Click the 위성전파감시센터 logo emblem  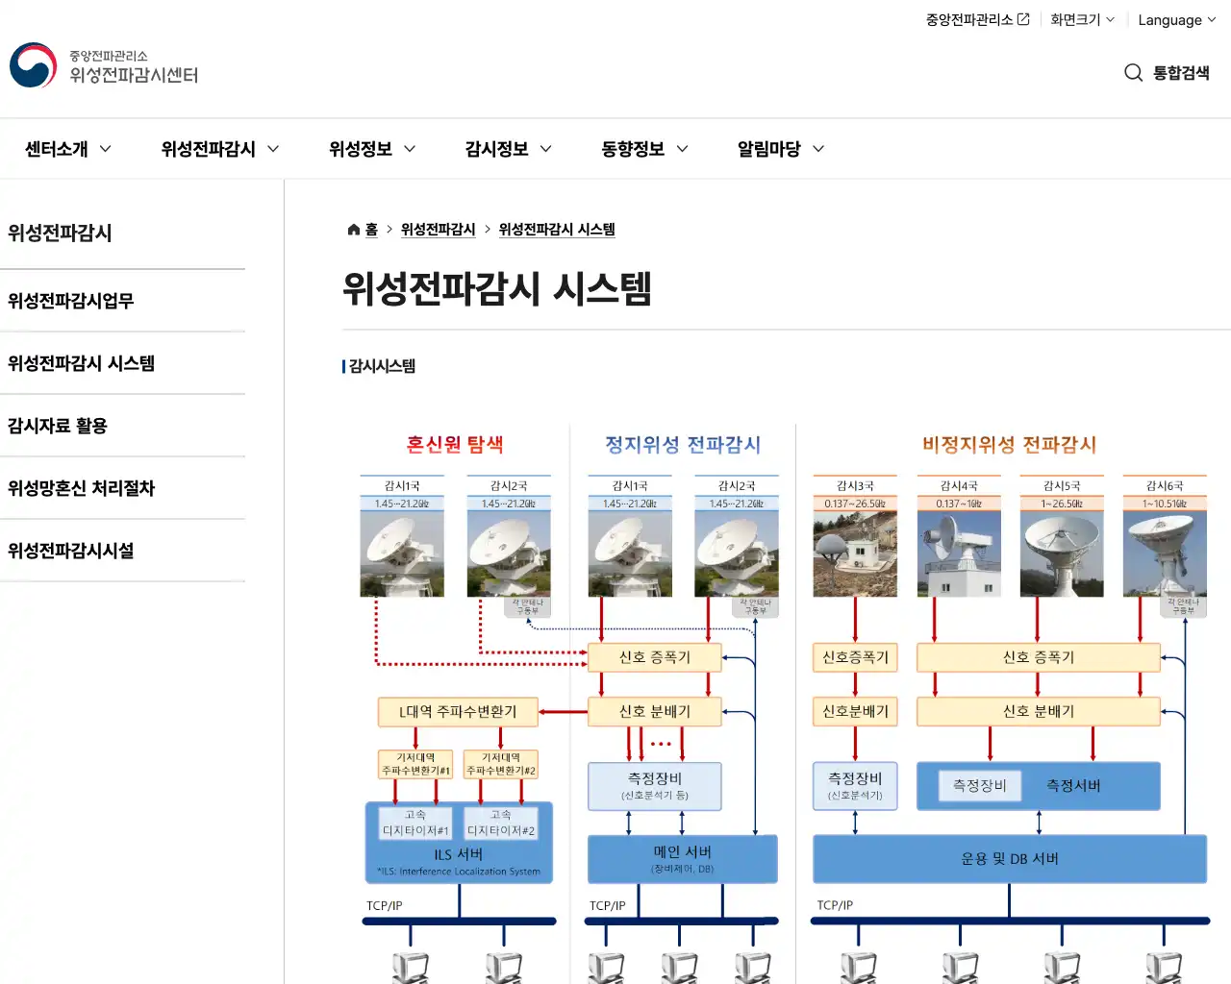click(32, 65)
